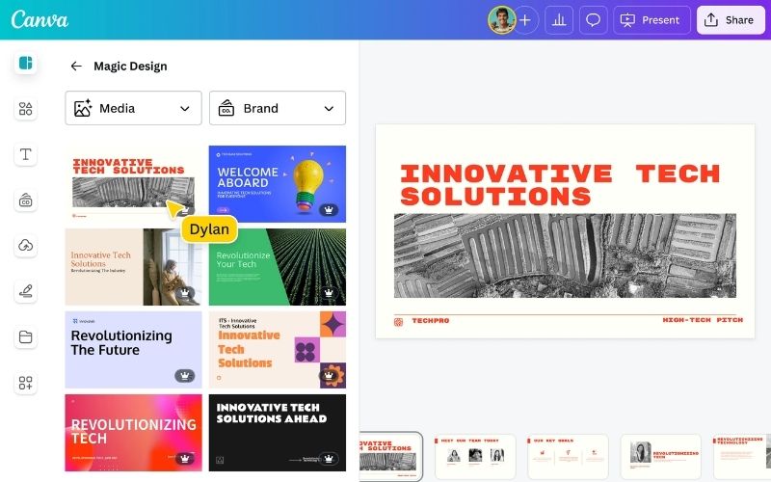Go to Canva home via logo
Viewport: 771px width, 482px height.
pos(40,20)
